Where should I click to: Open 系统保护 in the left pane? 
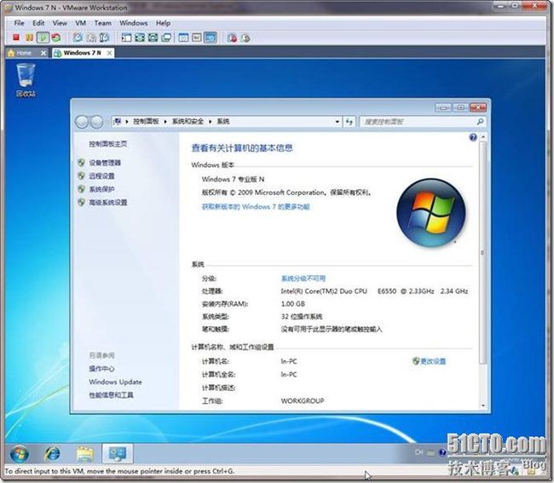coord(101,189)
